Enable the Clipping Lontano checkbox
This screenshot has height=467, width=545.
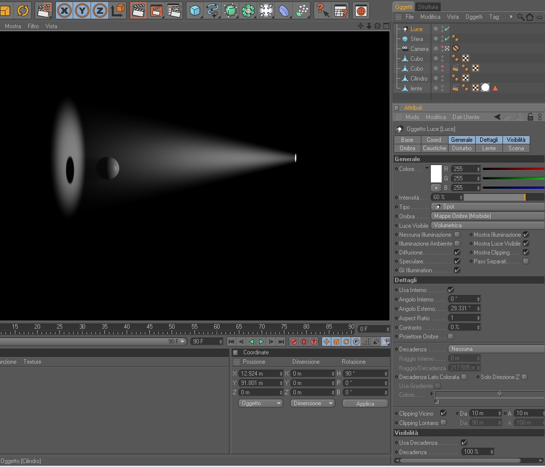443,423
